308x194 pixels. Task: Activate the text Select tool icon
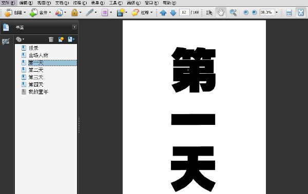click(x=209, y=13)
